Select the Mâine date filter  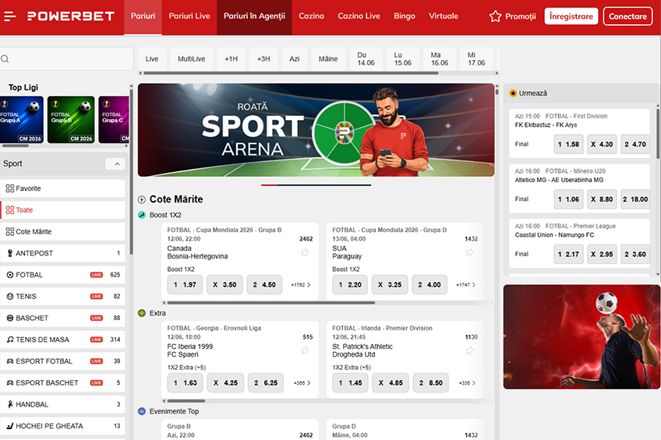(328, 59)
